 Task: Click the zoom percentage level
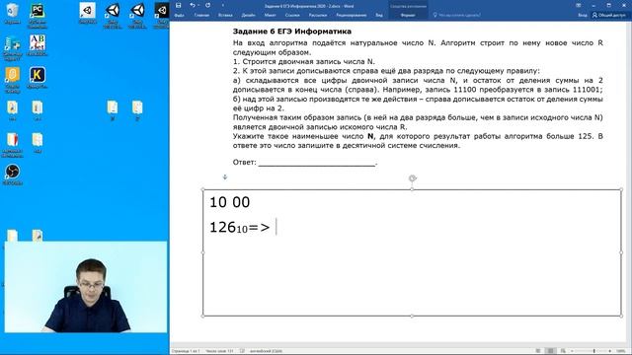621,351
